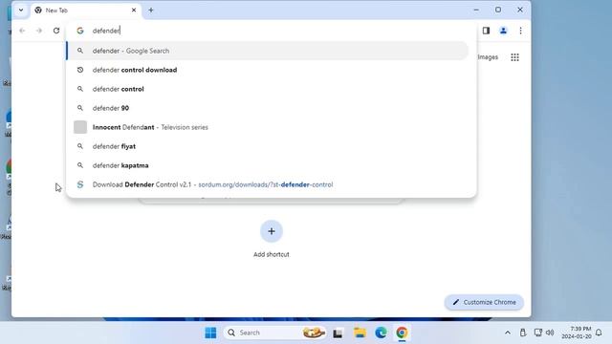Click the USB safely remove tray icon

(523, 333)
